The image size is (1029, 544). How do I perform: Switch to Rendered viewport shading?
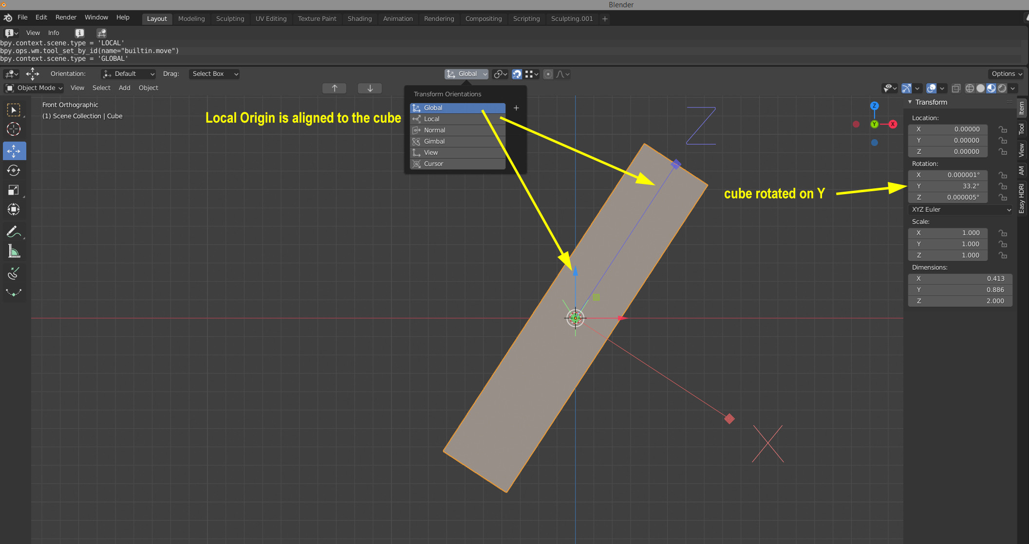(1002, 88)
